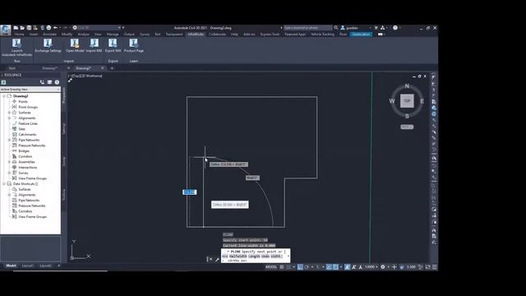Open Exchange Settings in ribbon
The height and width of the screenshot is (296, 526).
(48, 46)
